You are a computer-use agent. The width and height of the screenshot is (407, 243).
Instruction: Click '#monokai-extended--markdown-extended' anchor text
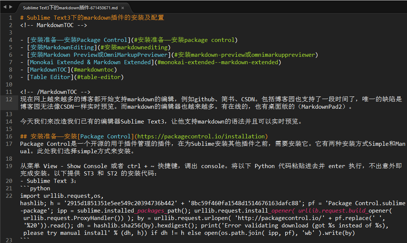[x=218, y=62]
